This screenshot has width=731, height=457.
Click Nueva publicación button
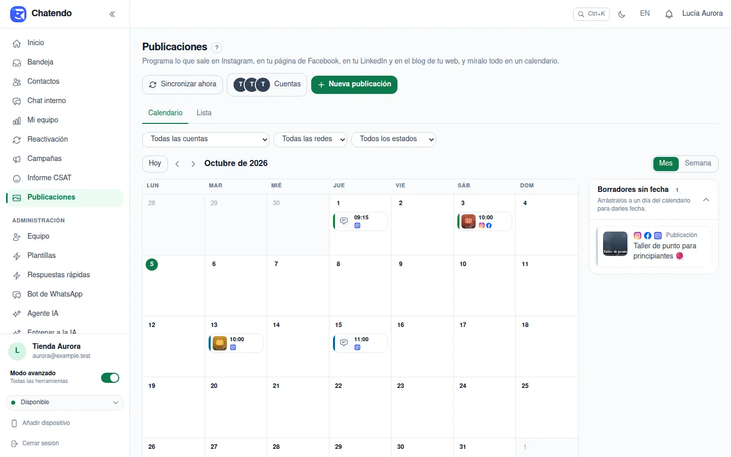(354, 84)
